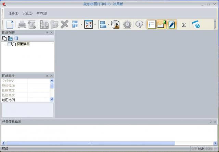Click the A-Z sort icon
Viewport: 219px width, 152px height.
click(88, 24)
